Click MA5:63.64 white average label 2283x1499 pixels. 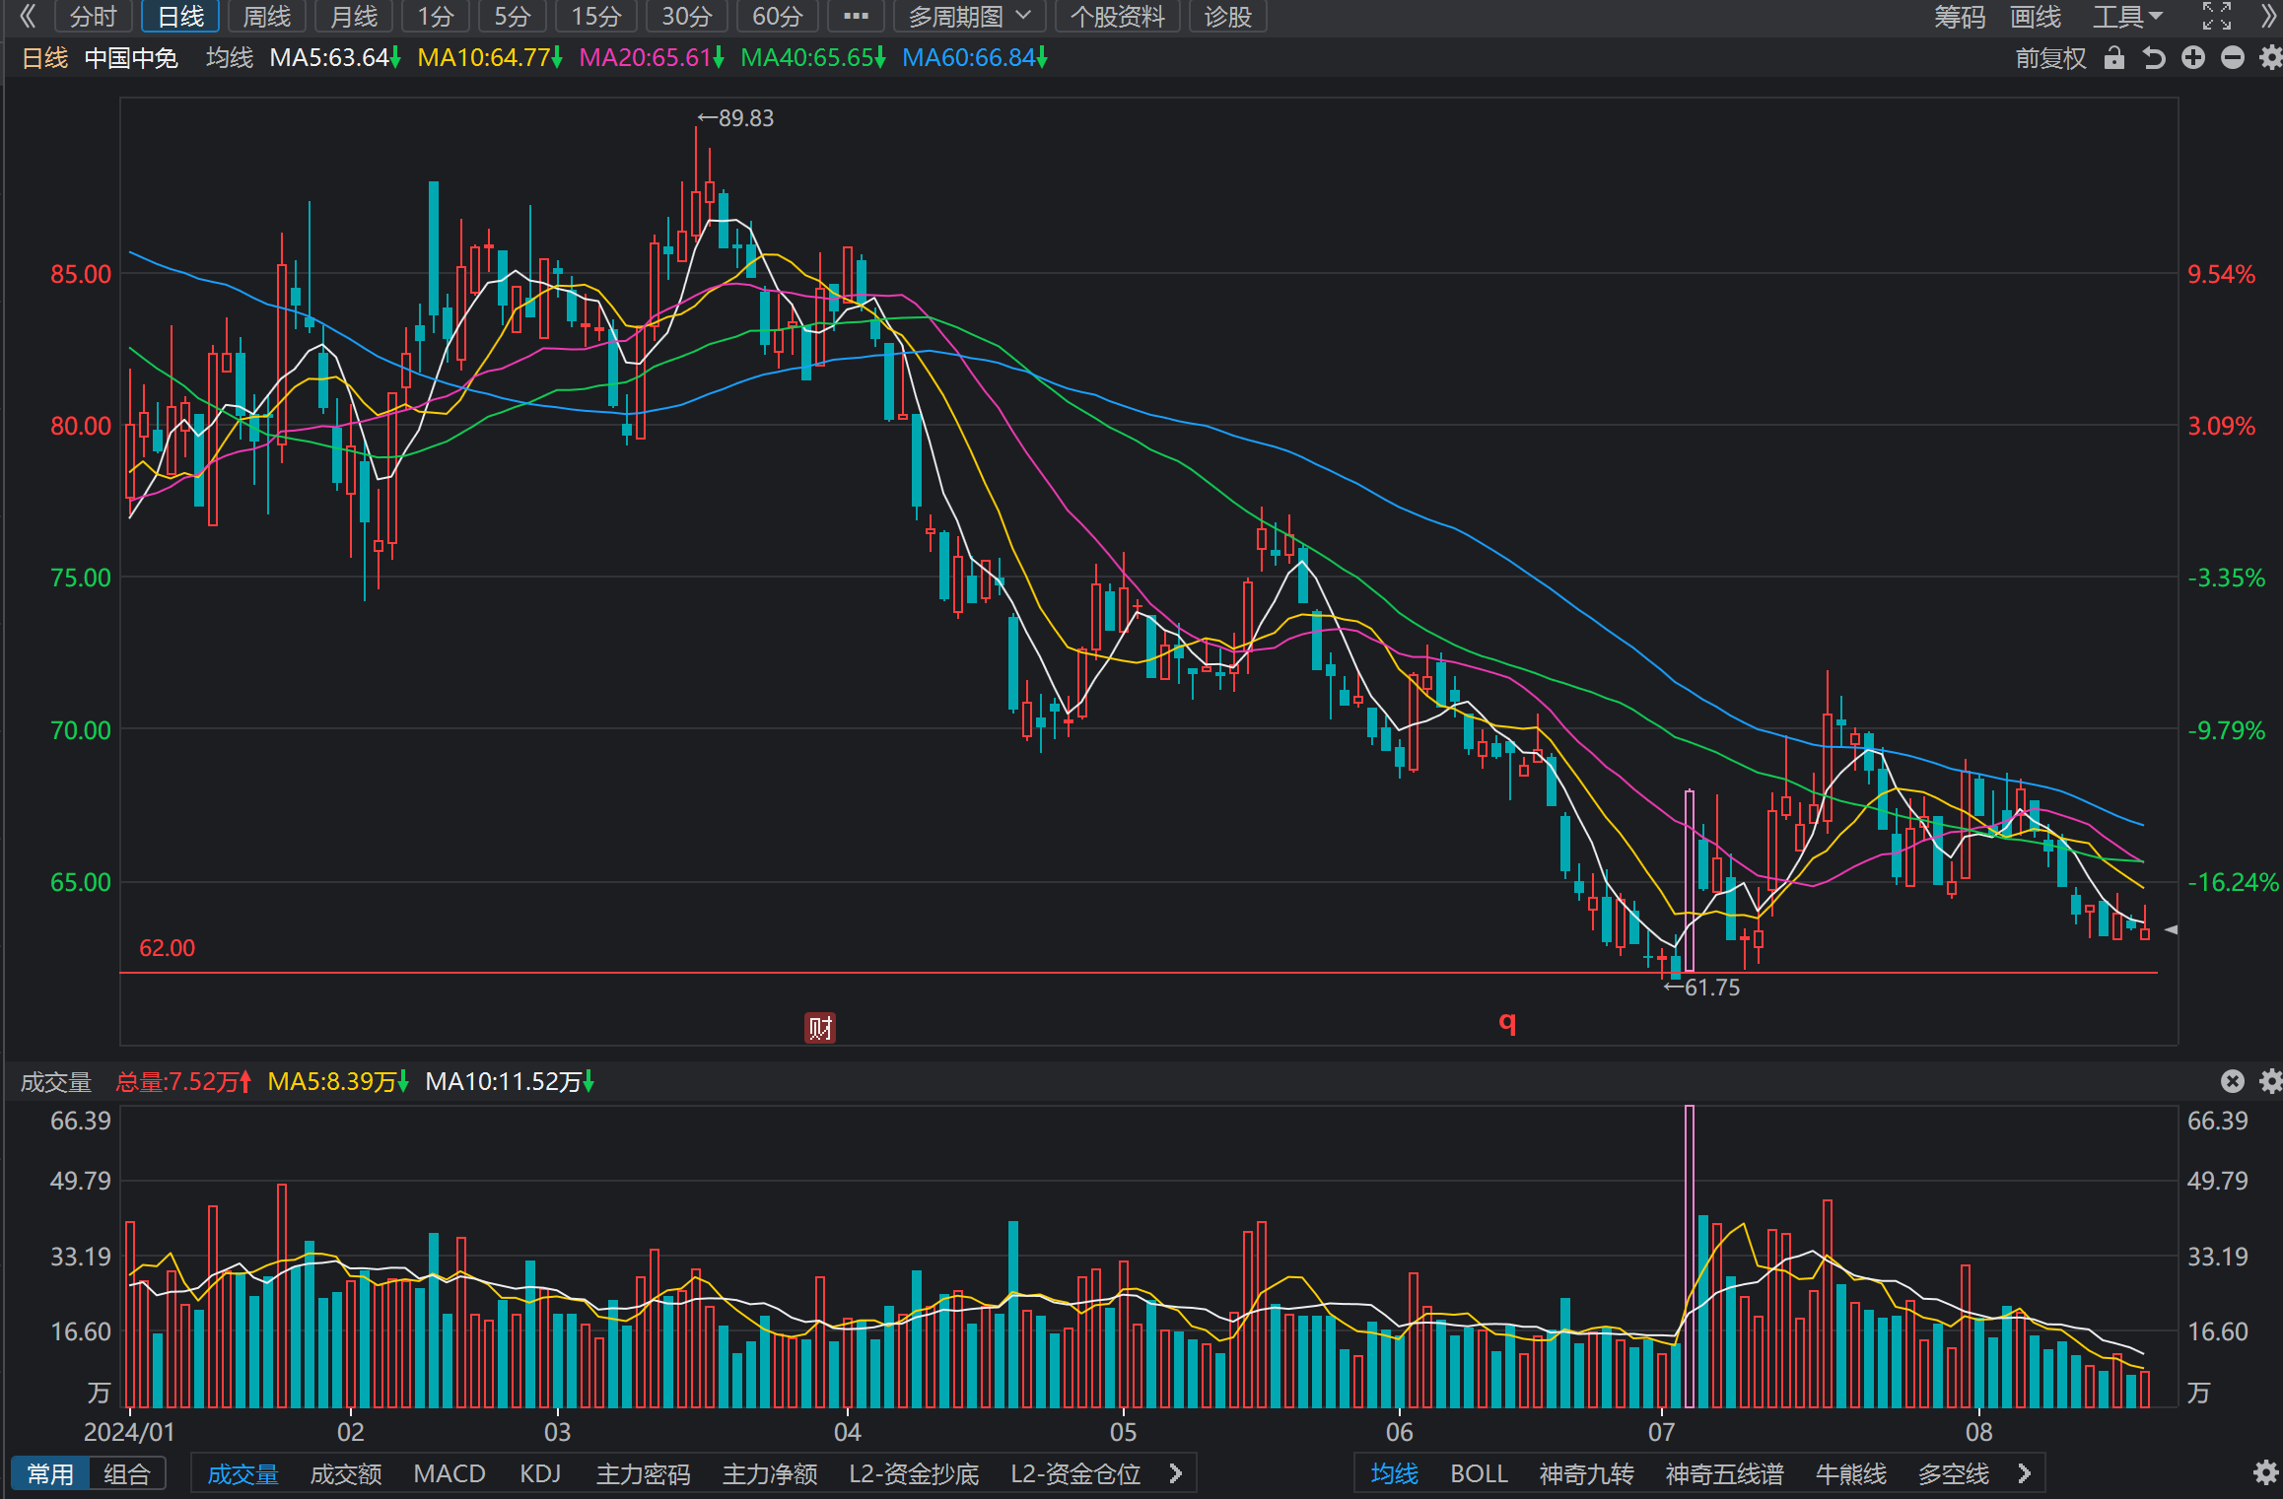tap(334, 58)
